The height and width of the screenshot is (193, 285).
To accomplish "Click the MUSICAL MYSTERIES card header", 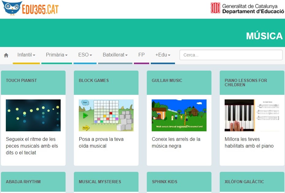I will 100,182.
